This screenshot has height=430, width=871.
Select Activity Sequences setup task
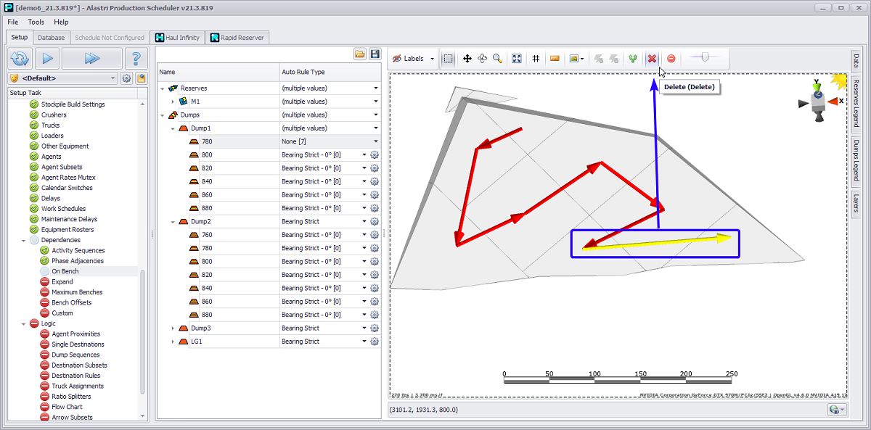(x=78, y=251)
